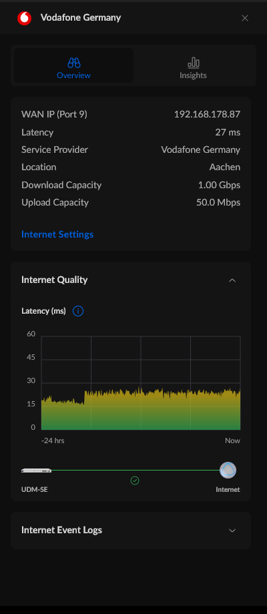Click the UDM-SE device icon
The height and width of the screenshot is (614, 267).
point(37,471)
